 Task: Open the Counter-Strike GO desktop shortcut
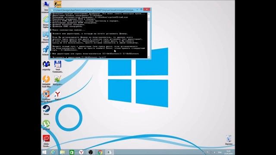57,4
